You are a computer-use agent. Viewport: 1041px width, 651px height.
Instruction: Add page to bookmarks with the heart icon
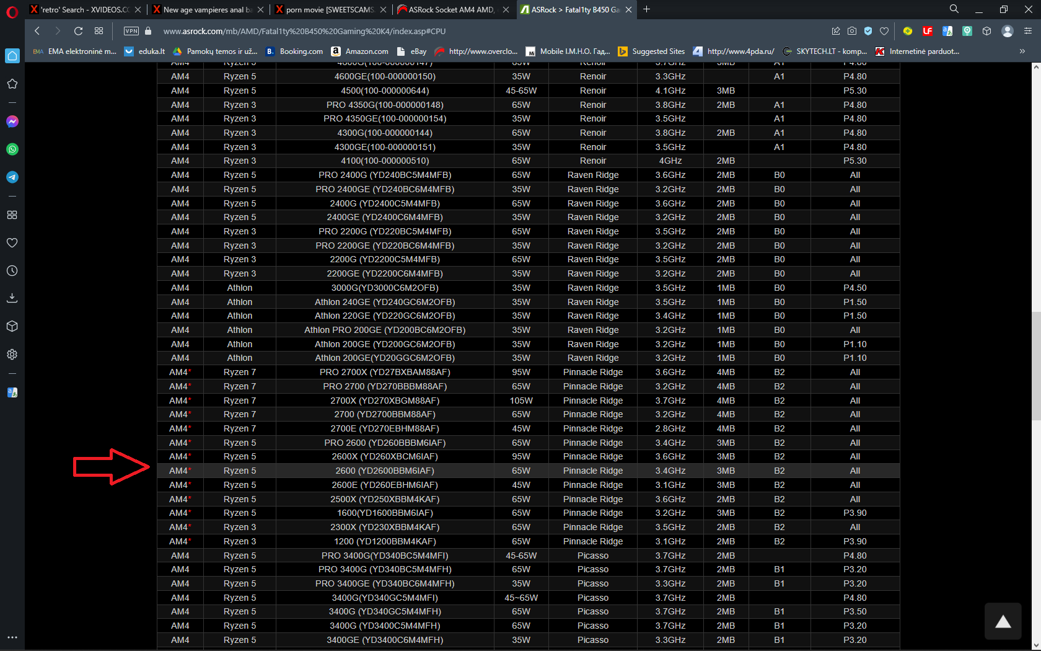[884, 31]
